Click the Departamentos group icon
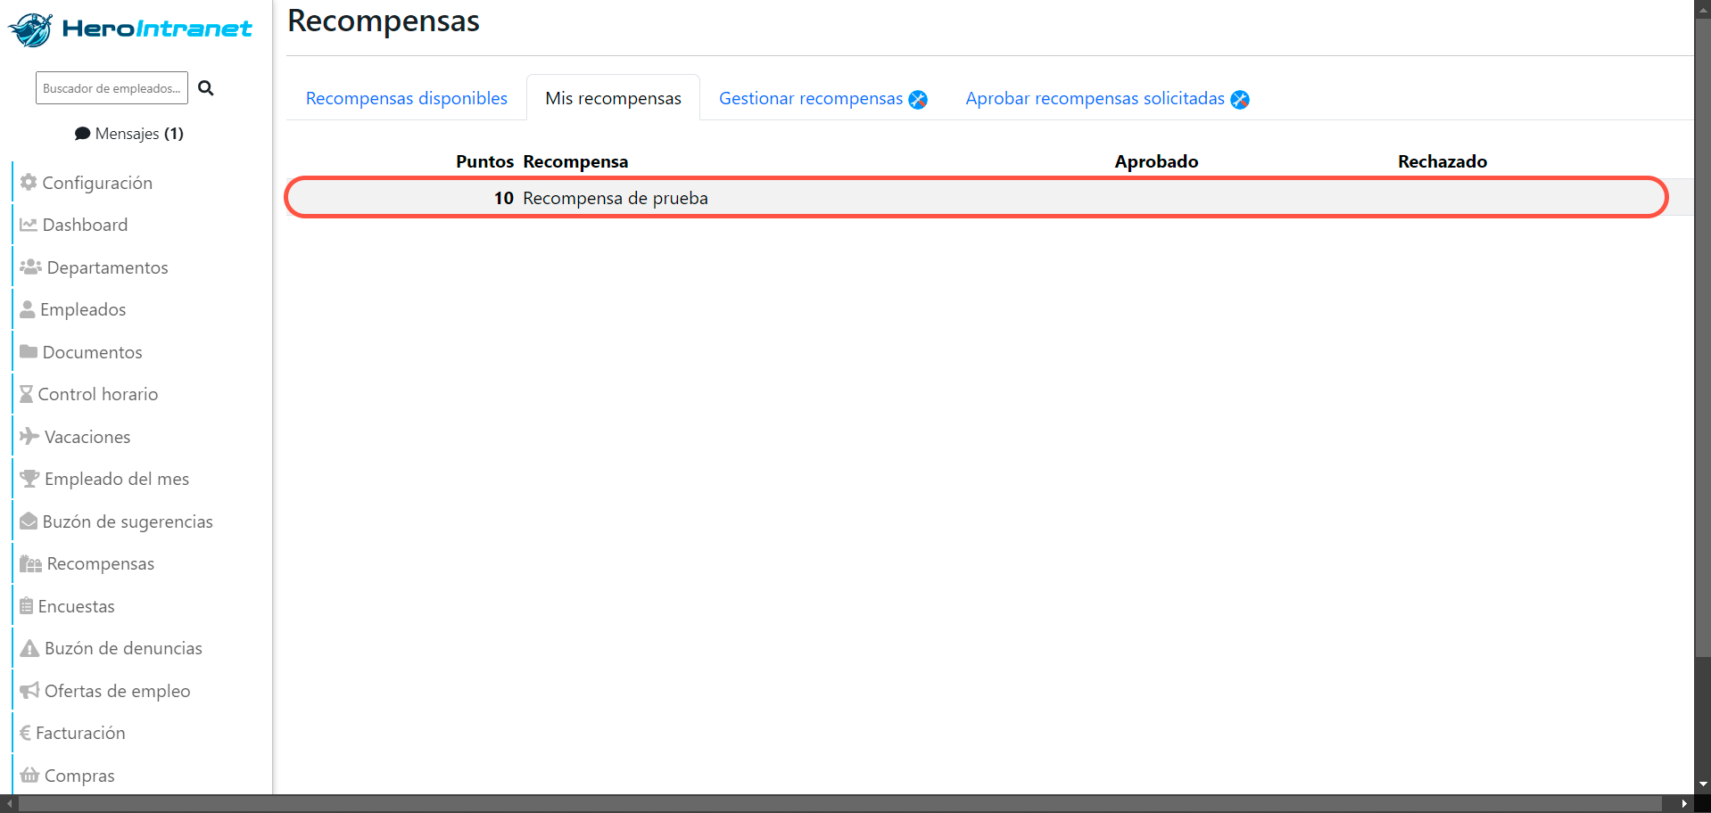This screenshot has width=1711, height=813. point(31,267)
